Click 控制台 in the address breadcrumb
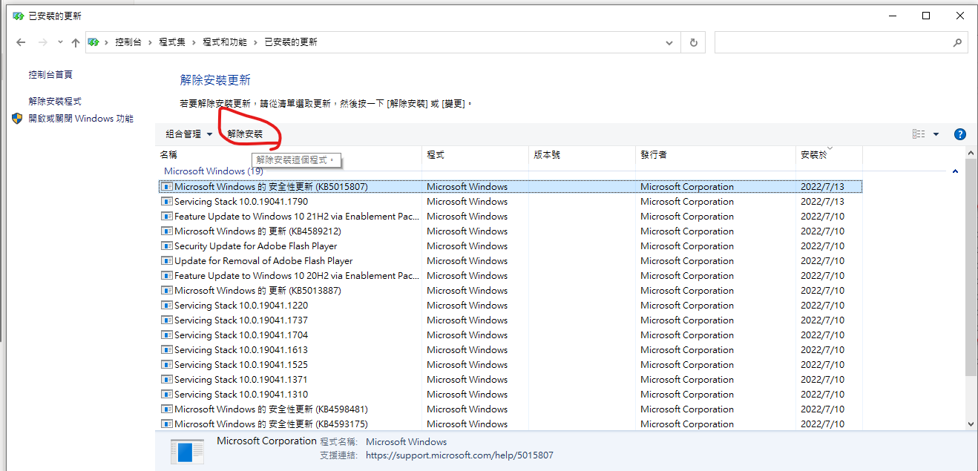 [x=128, y=43]
